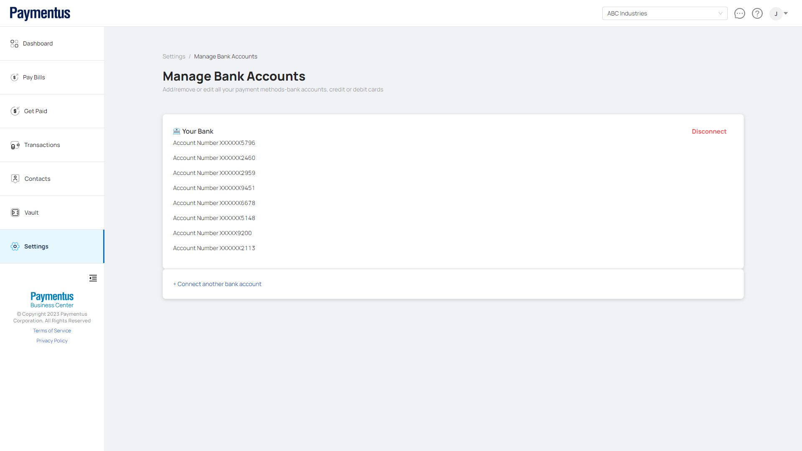Viewport: 802px width, 451px height.
Task: Disconnect Your Bank account
Action: (709, 132)
